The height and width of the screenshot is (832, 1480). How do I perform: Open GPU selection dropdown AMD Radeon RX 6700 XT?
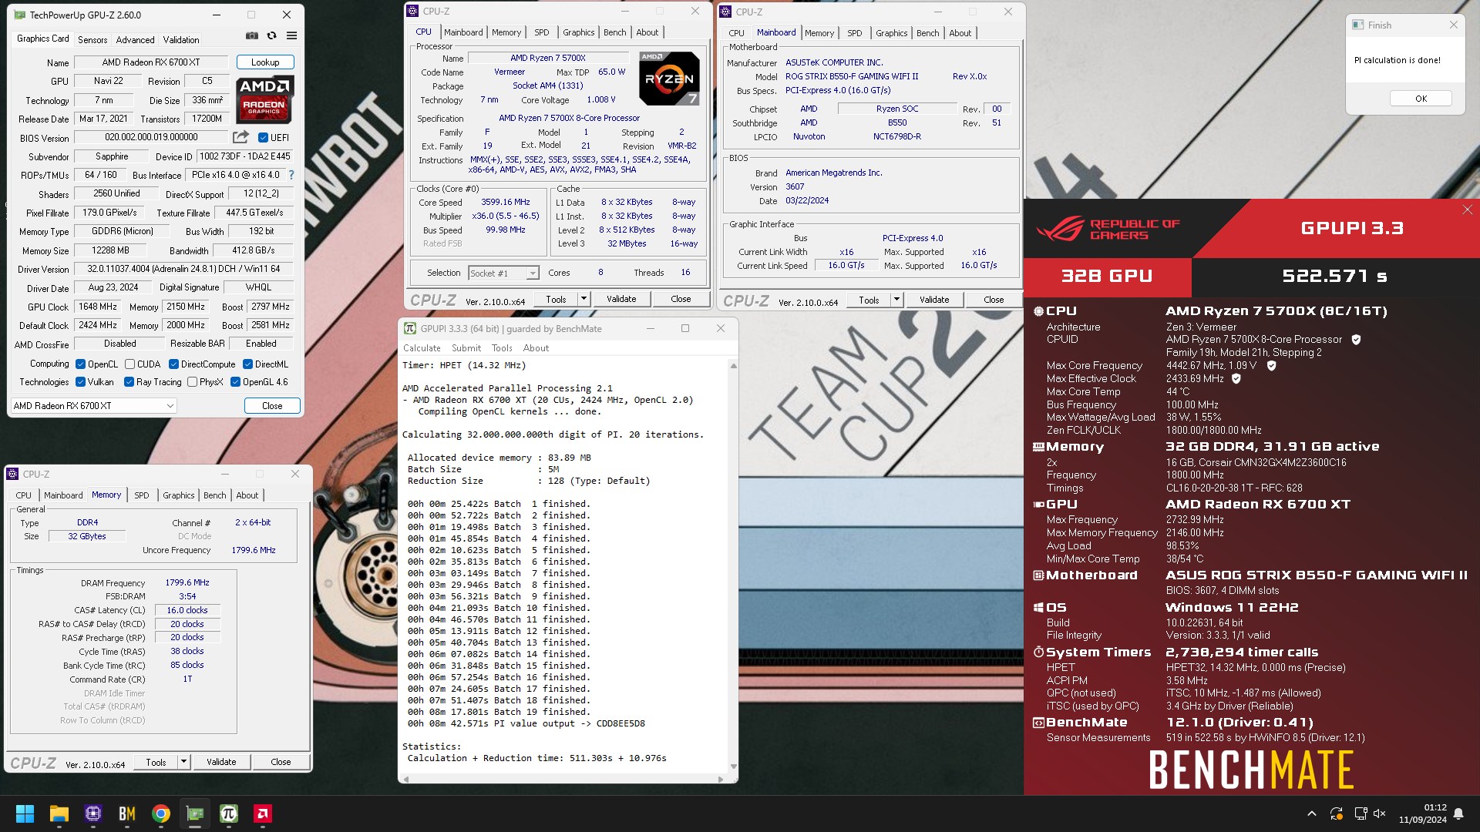94,406
